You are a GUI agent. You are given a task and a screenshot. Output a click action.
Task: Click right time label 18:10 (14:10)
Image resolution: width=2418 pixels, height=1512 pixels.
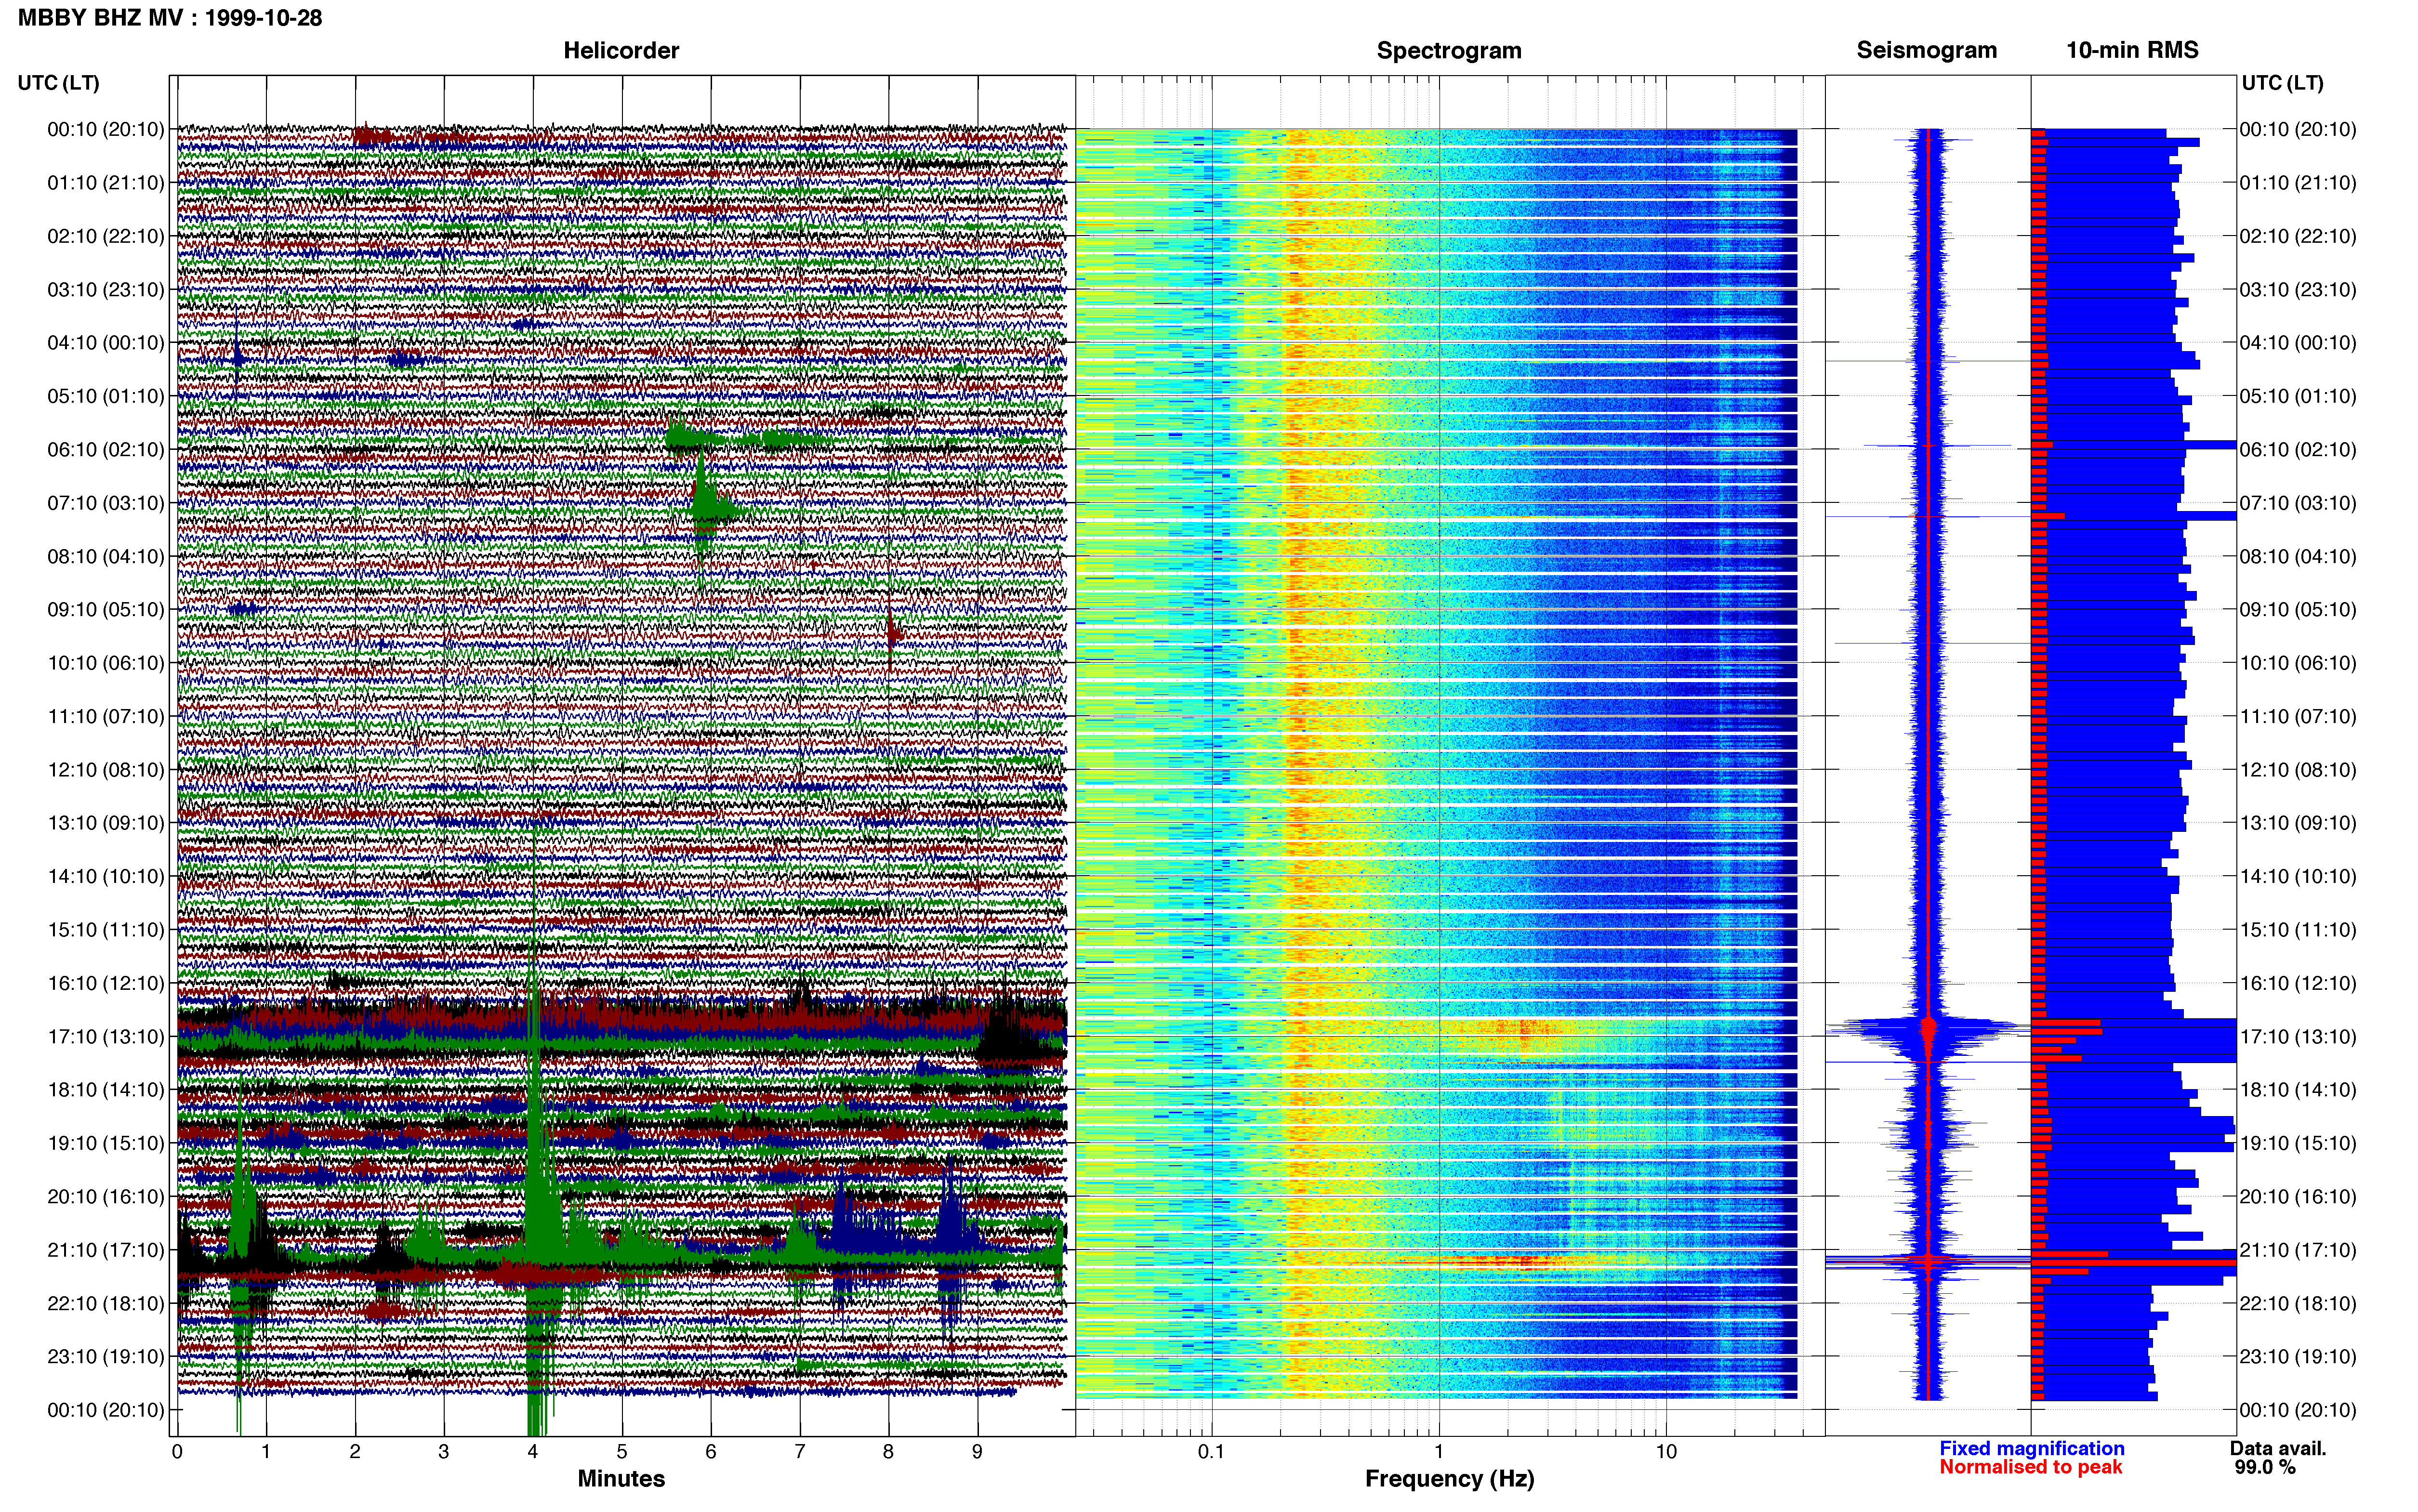coord(2298,1090)
